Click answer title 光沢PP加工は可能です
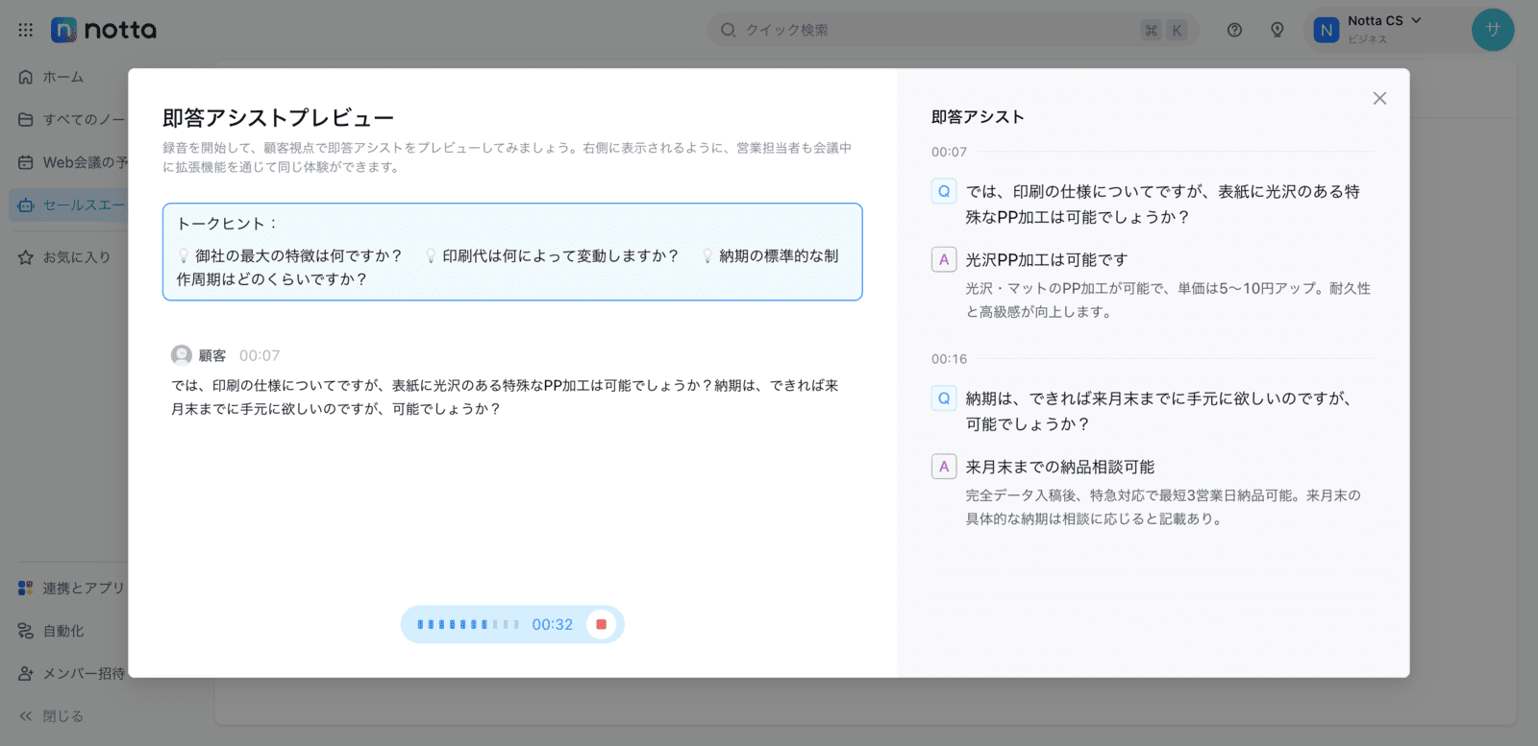Viewport: 1538px width, 746px height. click(x=1047, y=259)
